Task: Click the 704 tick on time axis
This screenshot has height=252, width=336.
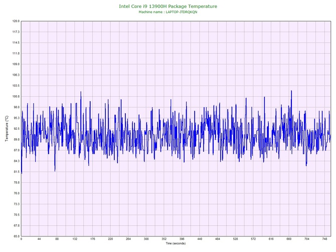Action: pos(307,239)
